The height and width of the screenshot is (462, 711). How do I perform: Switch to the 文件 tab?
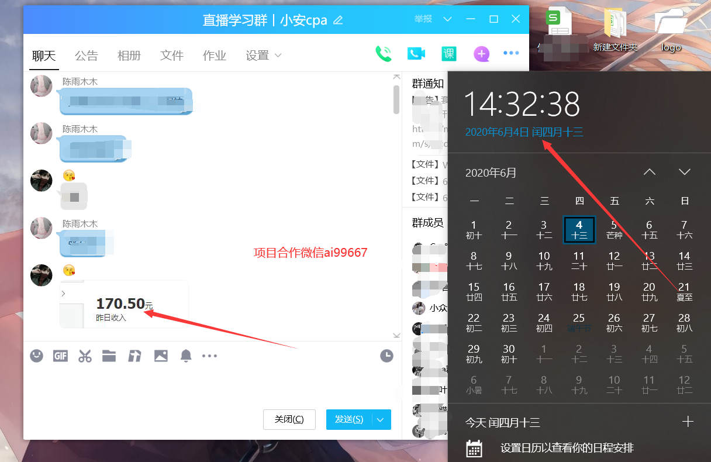click(172, 56)
